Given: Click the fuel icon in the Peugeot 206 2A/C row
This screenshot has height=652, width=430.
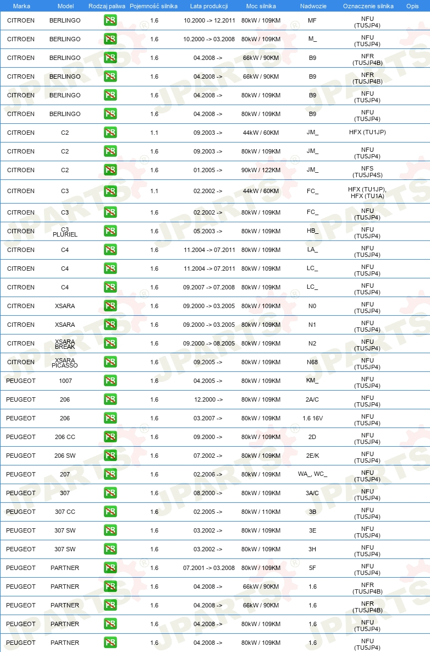Looking at the screenshot, I should pyautogui.click(x=110, y=399).
